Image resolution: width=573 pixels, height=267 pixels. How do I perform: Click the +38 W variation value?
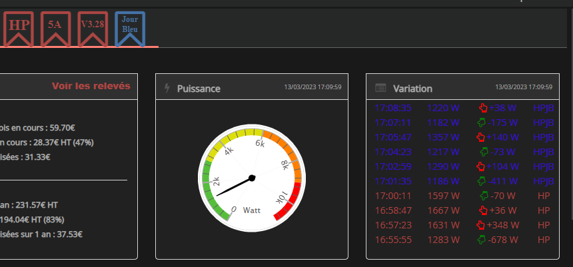(x=502, y=108)
